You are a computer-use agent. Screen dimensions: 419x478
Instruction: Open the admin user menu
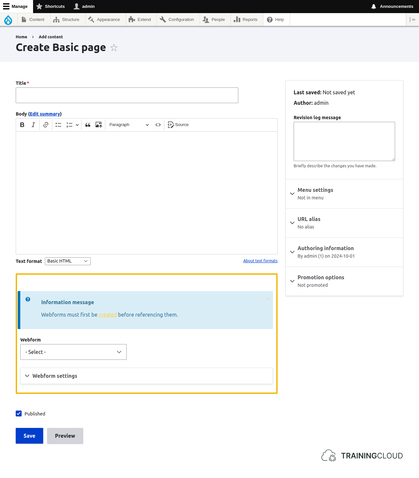[84, 7]
